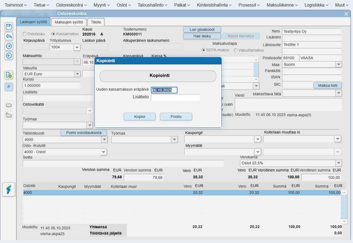Click the undo arrow icon in sidebar

[9, 36]
